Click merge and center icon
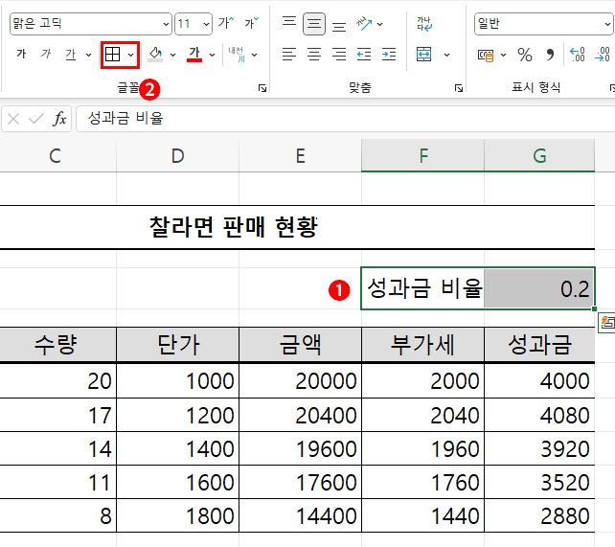 (x=424, y=54)
